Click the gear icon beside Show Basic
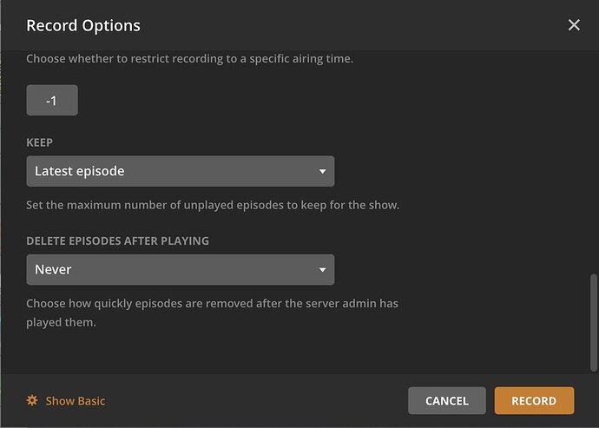 click(32, 400)
